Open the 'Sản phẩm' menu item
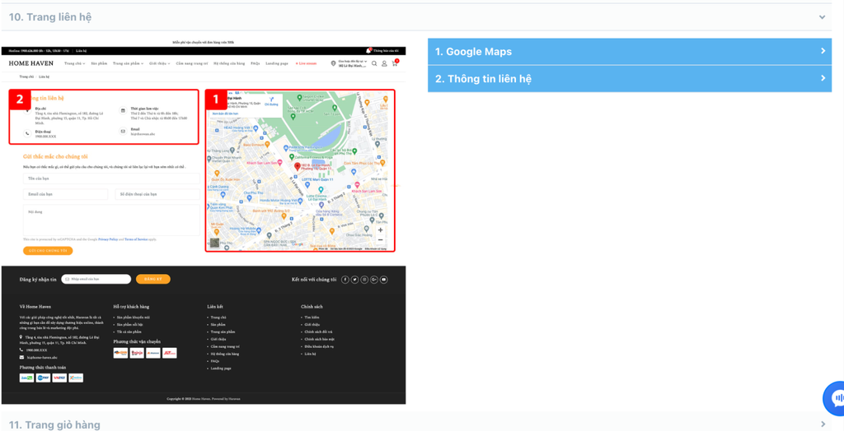The image size is (844, 431). 99,63
